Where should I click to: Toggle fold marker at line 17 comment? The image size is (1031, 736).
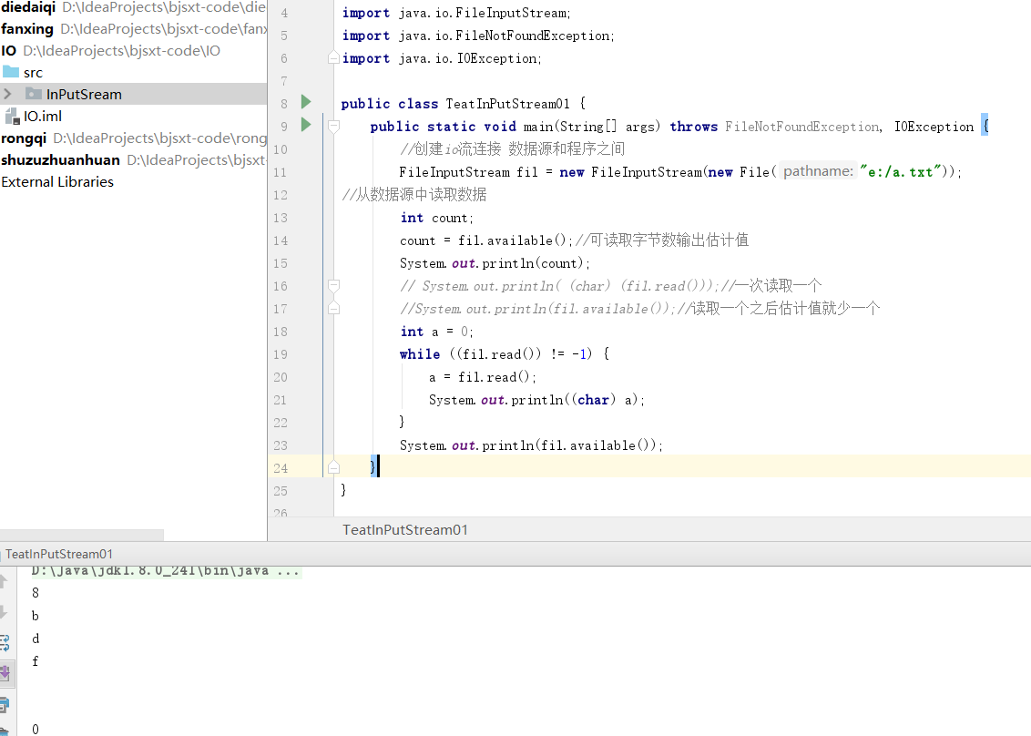pyautogui.click(x=333, y=308)
